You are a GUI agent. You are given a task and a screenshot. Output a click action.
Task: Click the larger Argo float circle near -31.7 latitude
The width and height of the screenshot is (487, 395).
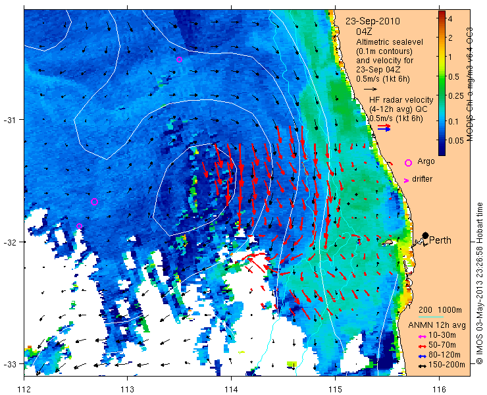click(94, 201)
